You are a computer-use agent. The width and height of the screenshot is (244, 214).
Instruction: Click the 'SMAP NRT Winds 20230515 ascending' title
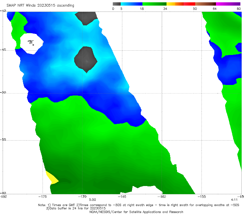(40, 5)
